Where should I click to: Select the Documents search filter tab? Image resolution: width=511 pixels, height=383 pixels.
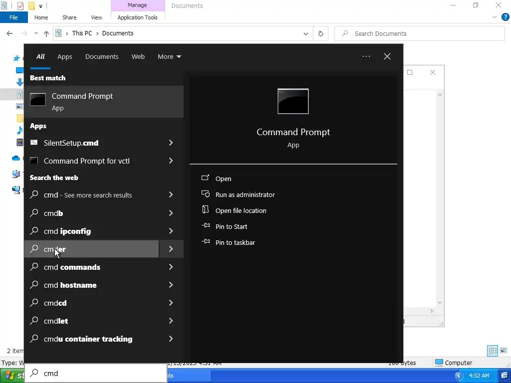pos(102,57)
